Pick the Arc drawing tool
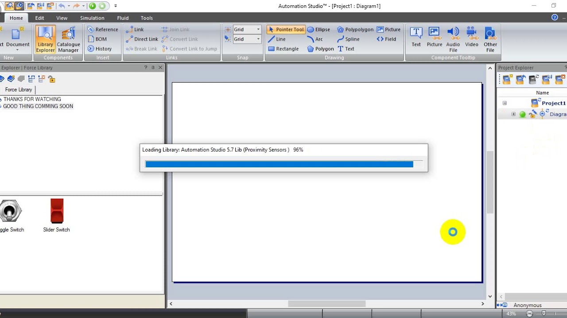This screenshot has width=567, height=318. pyautogui.click(x=315, y=39)
